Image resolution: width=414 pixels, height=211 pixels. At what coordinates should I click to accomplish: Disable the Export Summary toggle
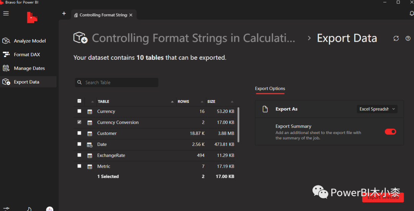click(390, 132)
